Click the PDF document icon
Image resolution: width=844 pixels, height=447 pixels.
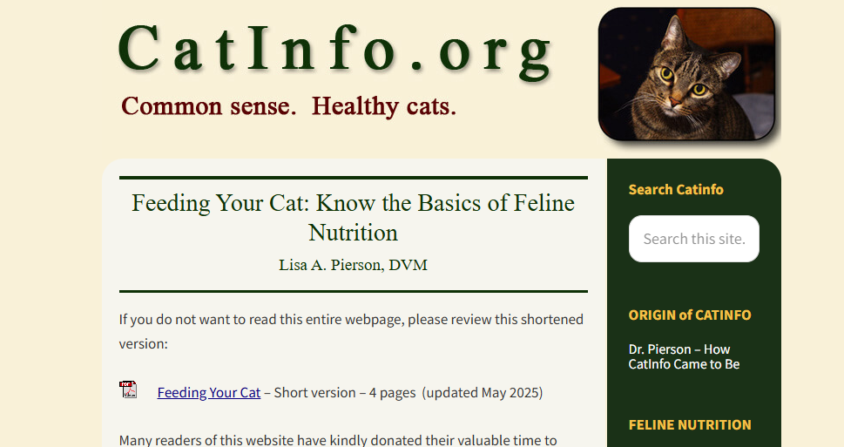coord(128,389)
